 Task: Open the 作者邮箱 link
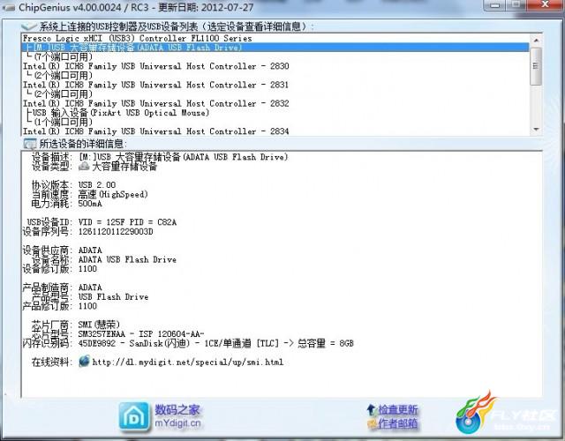[398, 423]
